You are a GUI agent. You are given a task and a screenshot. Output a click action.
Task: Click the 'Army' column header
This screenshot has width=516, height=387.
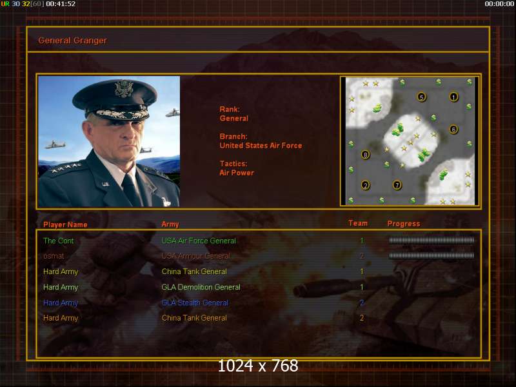tap(170, 224)
